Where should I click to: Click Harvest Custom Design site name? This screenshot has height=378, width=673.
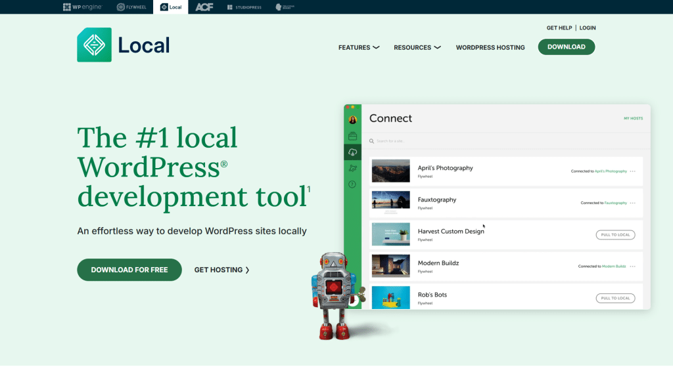click(x=451, y=232)
